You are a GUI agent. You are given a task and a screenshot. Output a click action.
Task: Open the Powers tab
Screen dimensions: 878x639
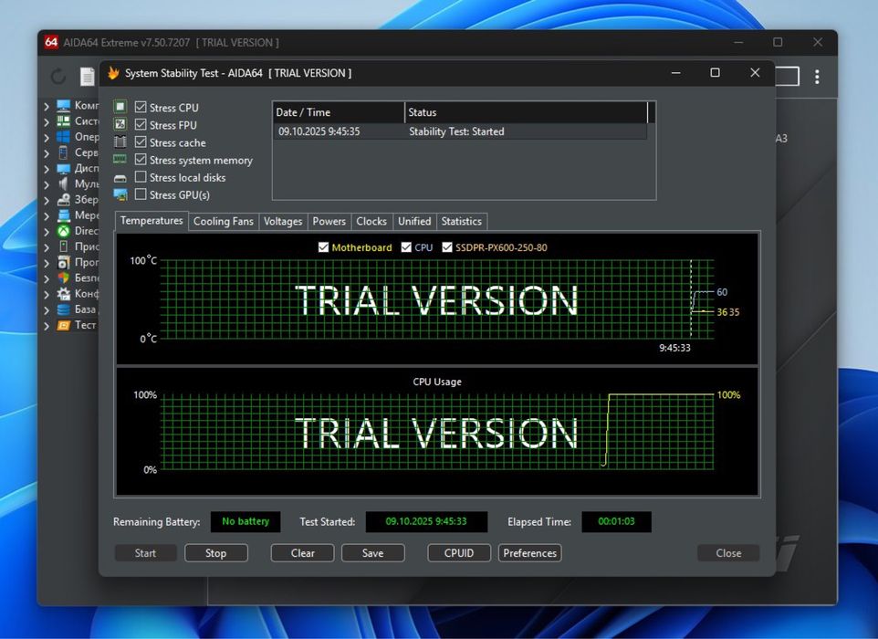[329, 221]
